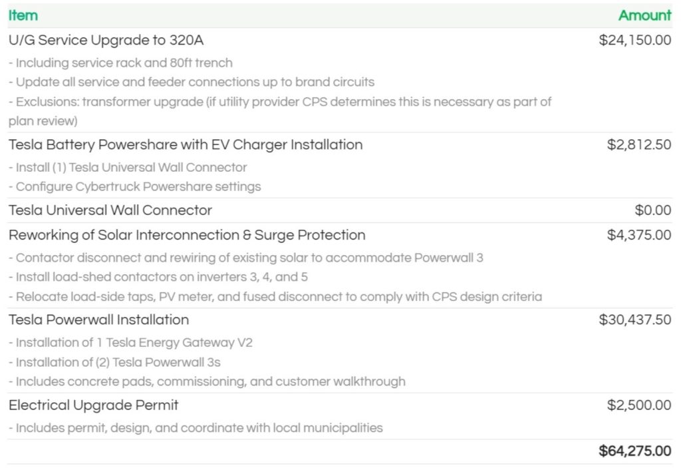Click the $0.00 amount
The width and height of the screenshot is (681, 468).
(653, 210)
